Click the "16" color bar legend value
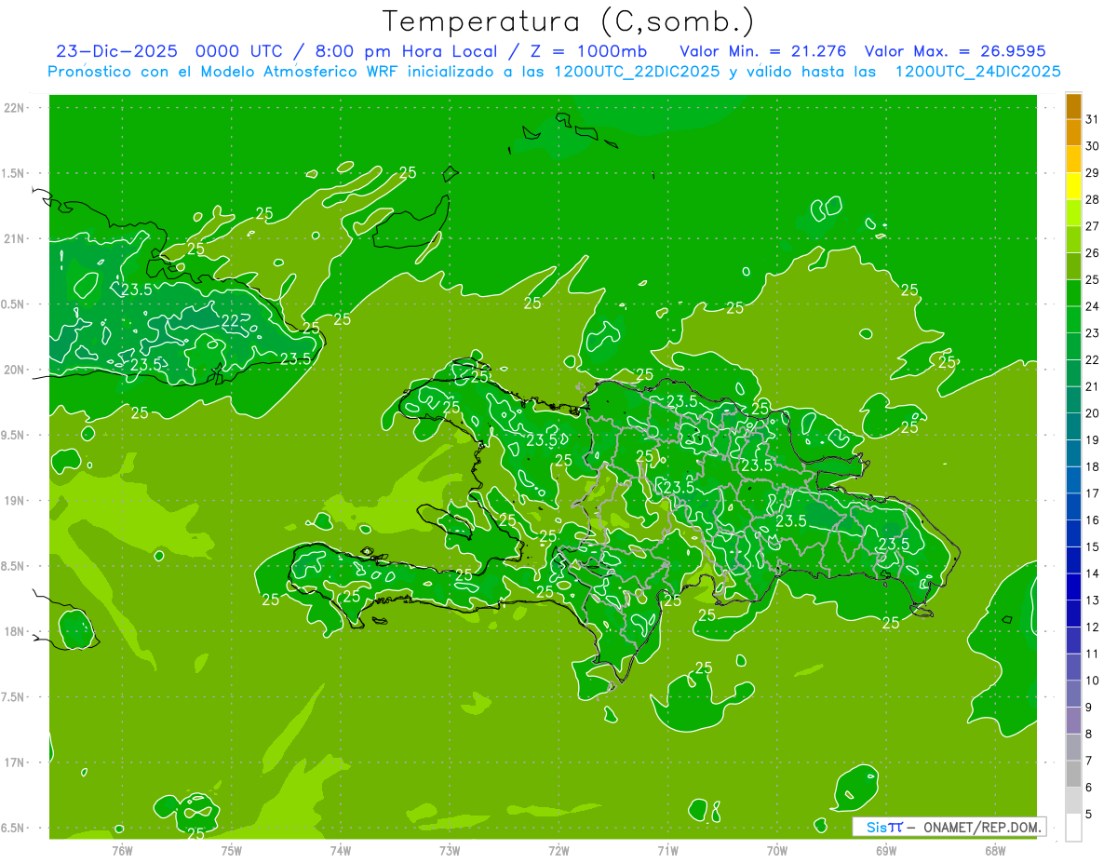Viewport: 1117px width, 863px height. coord(1093,520)
